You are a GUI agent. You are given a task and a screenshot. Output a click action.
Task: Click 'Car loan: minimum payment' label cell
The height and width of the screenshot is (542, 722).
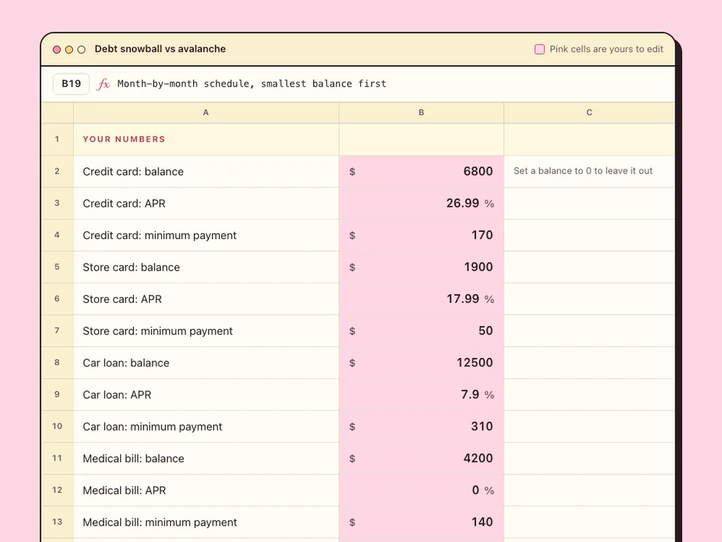pyautogui.click(x=206, y=426)
